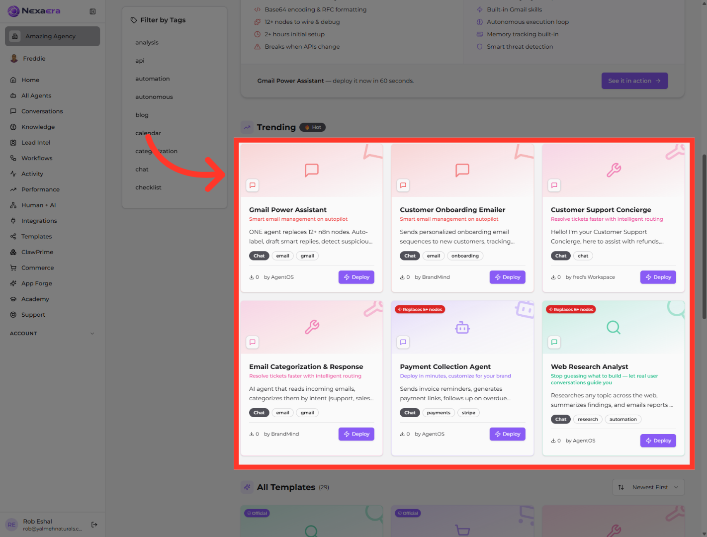Click the Human + AI icon
Viewport: 707px width, 537px height.
click(x=13, y=205)
